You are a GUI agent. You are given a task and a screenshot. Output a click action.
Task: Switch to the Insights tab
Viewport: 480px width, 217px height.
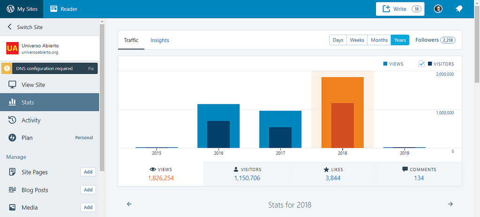[159, 40]
